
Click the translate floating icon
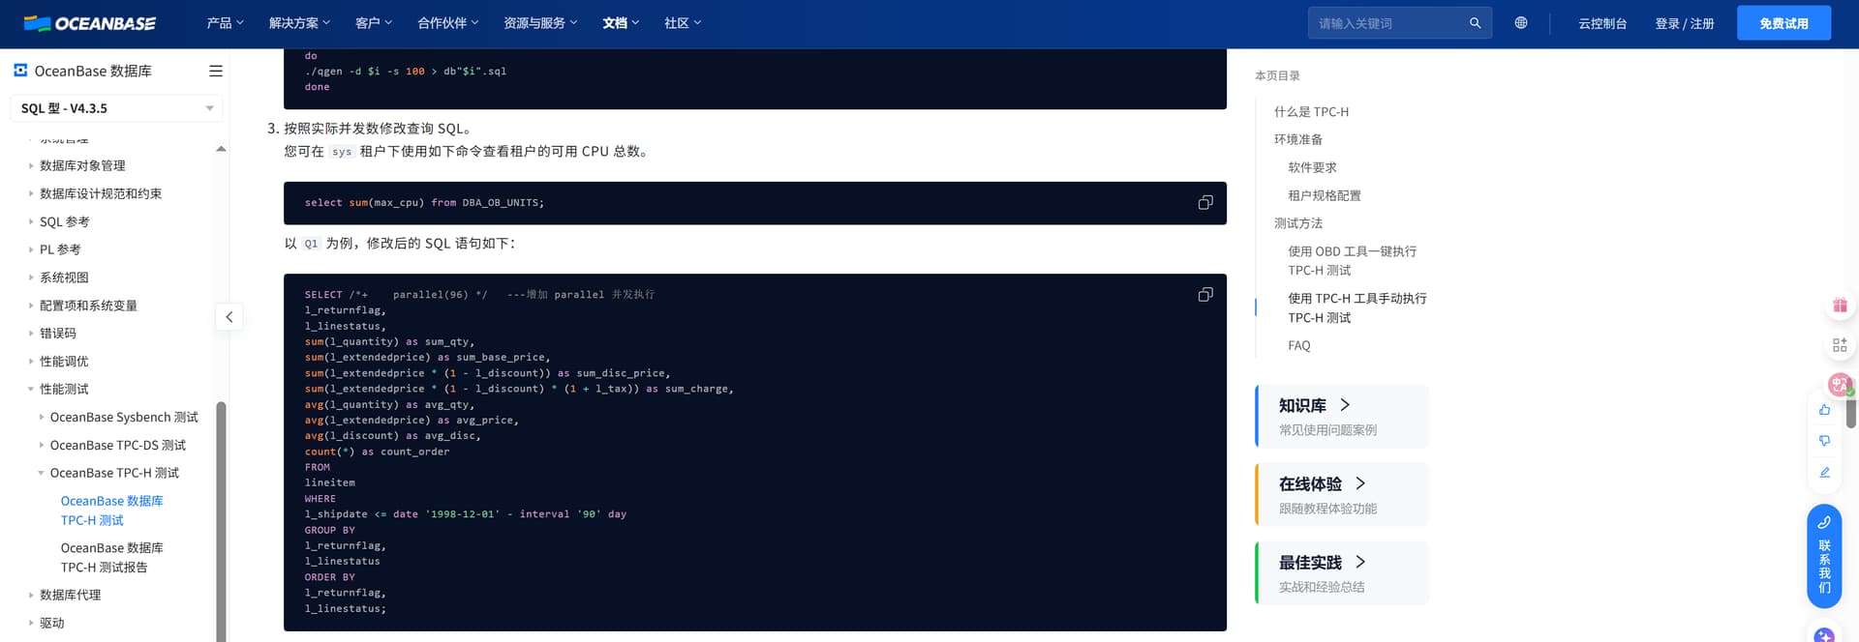(x=1840, y=384)
